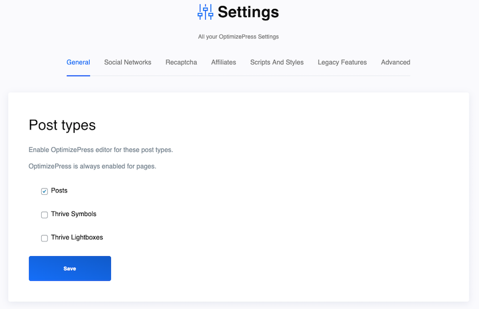This screenshot has width=479, height=309.
Task: Select the Scripts And Styles tab
Action: point(277,62)
